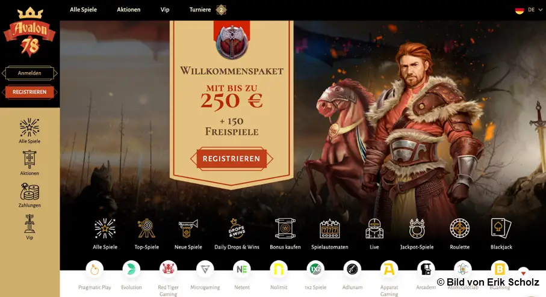Open the Jackpot-Spiele crown icon
Image resolution: width=546 pixels, height=297 pixels.
click(x=417, y=228)
